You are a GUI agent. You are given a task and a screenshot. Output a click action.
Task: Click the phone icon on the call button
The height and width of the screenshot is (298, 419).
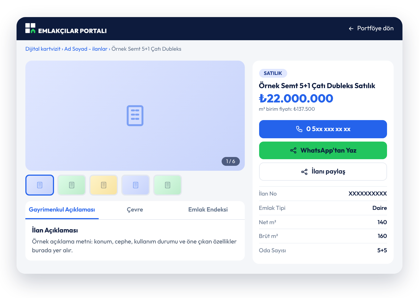pos(299,129)
